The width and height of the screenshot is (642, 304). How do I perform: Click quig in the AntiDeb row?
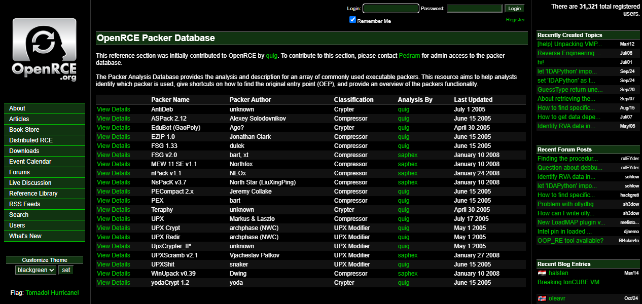pyautogui.click(x=404, y=109)
